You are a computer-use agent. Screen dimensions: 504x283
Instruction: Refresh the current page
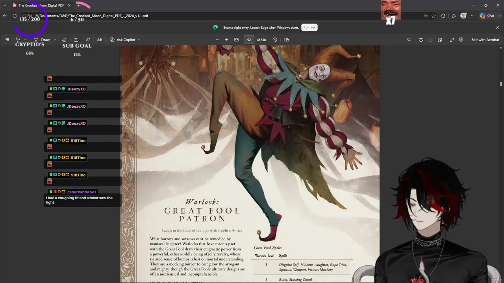(x=15, y=16)
